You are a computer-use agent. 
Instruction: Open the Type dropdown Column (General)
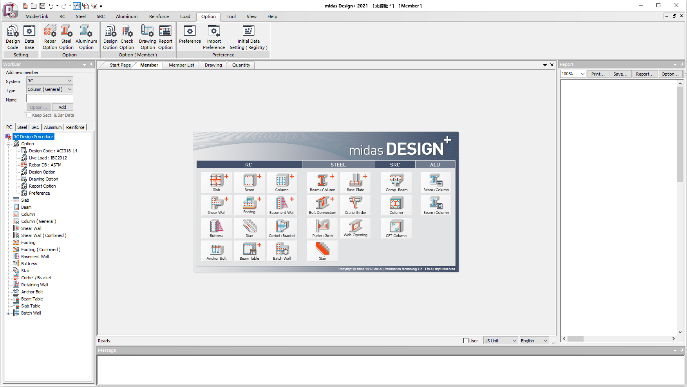pos(50,89)
